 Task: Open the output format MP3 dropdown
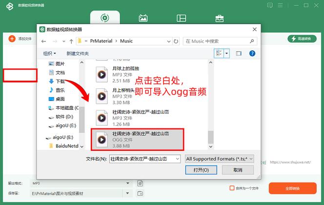128,184
